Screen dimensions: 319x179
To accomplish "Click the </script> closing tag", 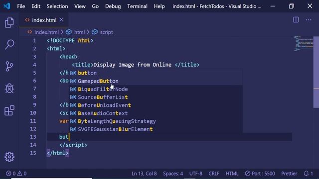I will pos(73,145).
